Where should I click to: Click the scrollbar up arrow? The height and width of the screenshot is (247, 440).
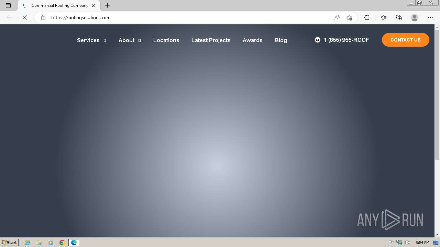pos(437,27)
